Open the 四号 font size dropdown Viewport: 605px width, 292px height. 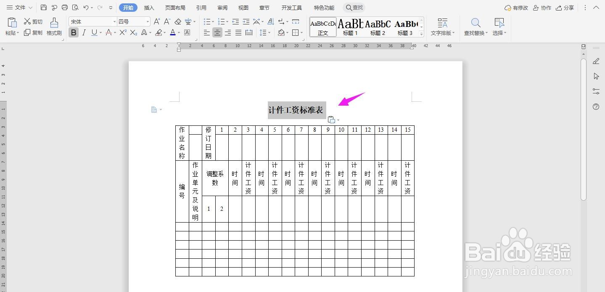click(148, 21)
